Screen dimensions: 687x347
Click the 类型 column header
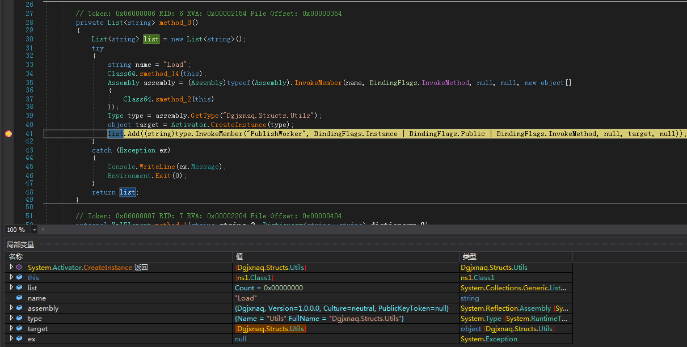click(x=469, y=257)
